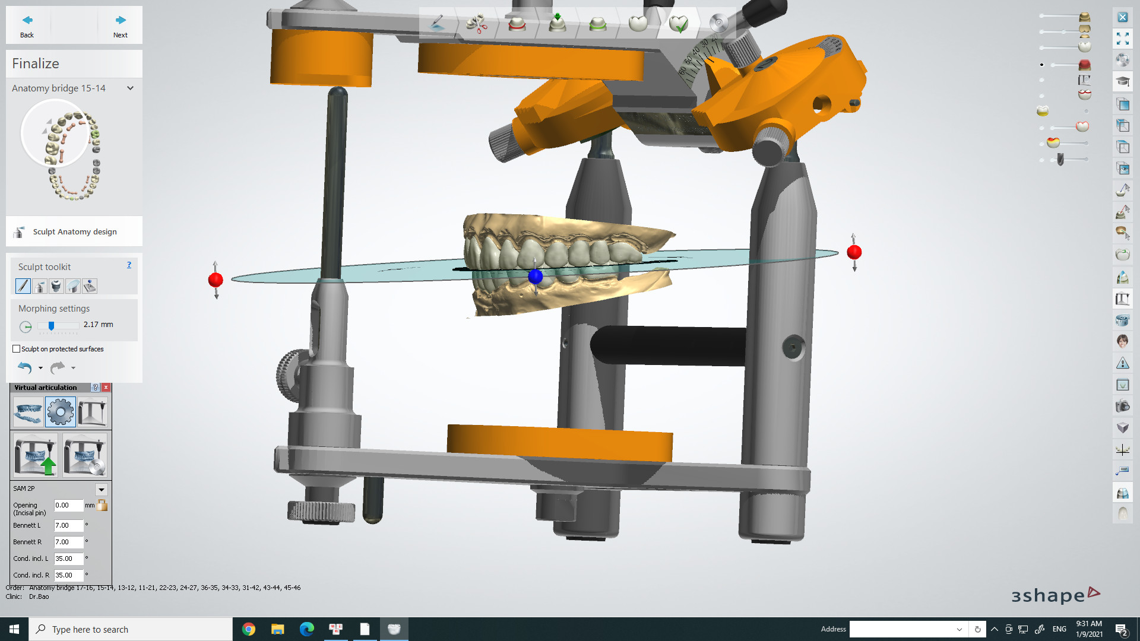Image resolution: width=1140 pixels, height=641 pixels.
Task: Click the articulator save disc icon
Action: 85,455
